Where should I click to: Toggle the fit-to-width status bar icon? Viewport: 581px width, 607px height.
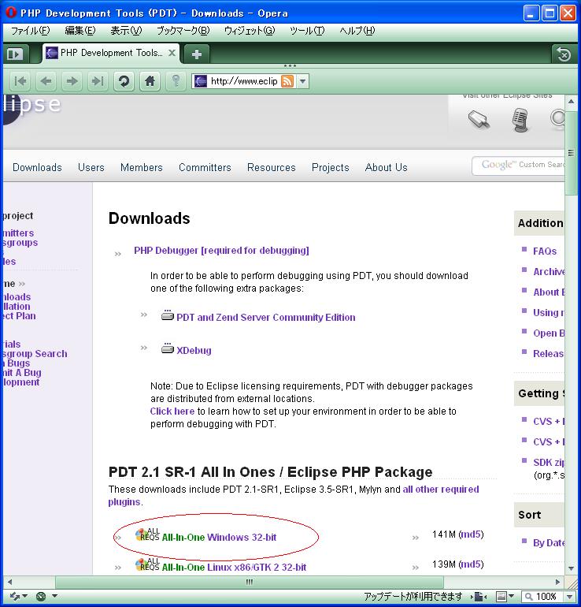479,596
